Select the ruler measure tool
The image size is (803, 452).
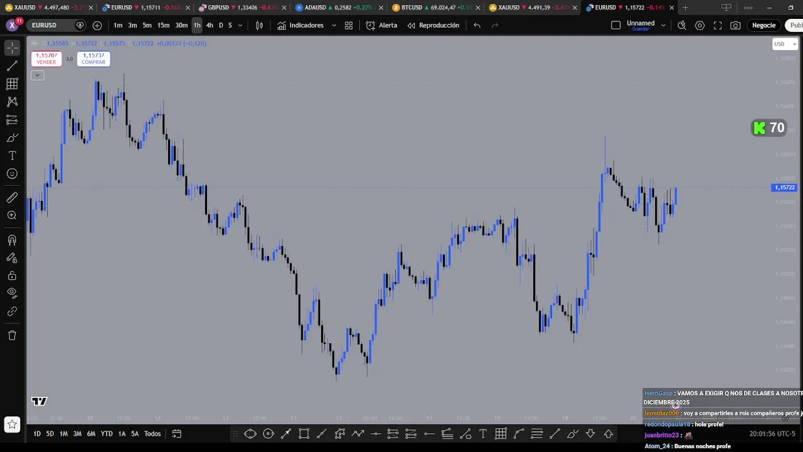[12, 198]
